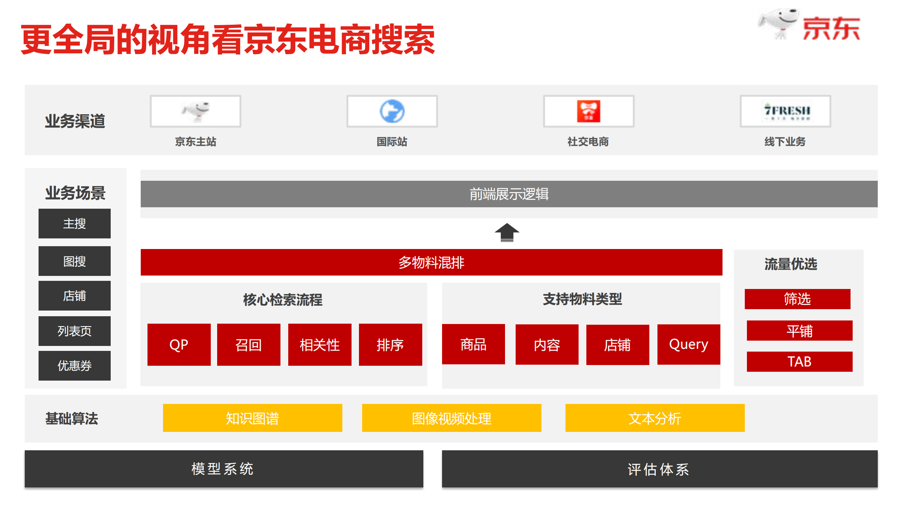The height and width of the screenshot is (509, 905).
Task: Toggle the 筛选 option in 流量优选
Action: 797,299
